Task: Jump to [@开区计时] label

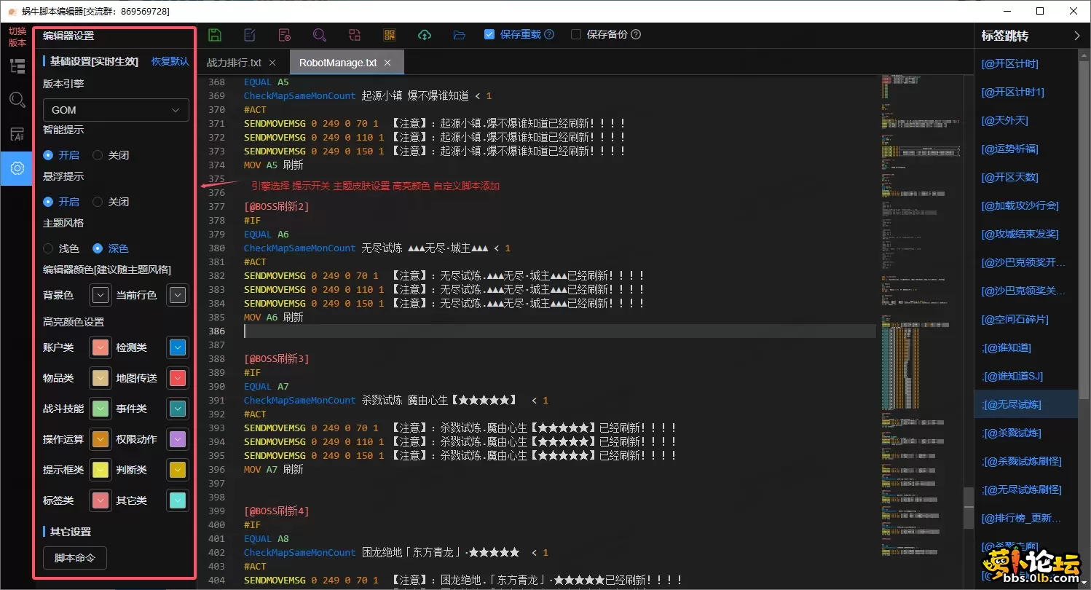Action: 1009,63
